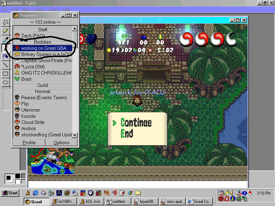Image resolution: width=275 pixels, height=206 pixels.
Task: Click the Options button in Playerlist
Action: (61, 142)
